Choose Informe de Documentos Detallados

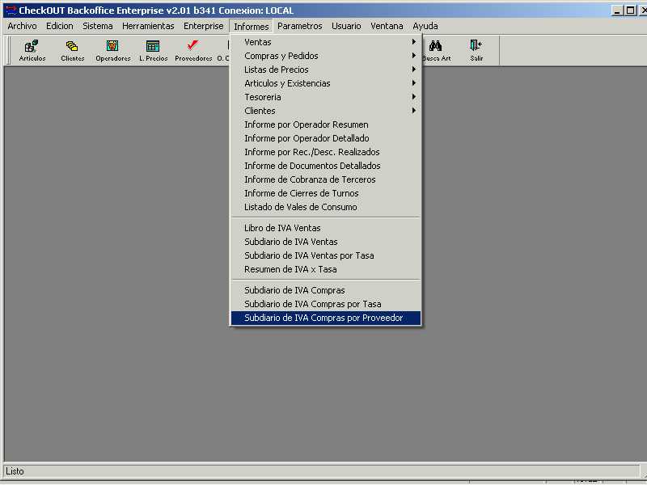tap(326, 166)
